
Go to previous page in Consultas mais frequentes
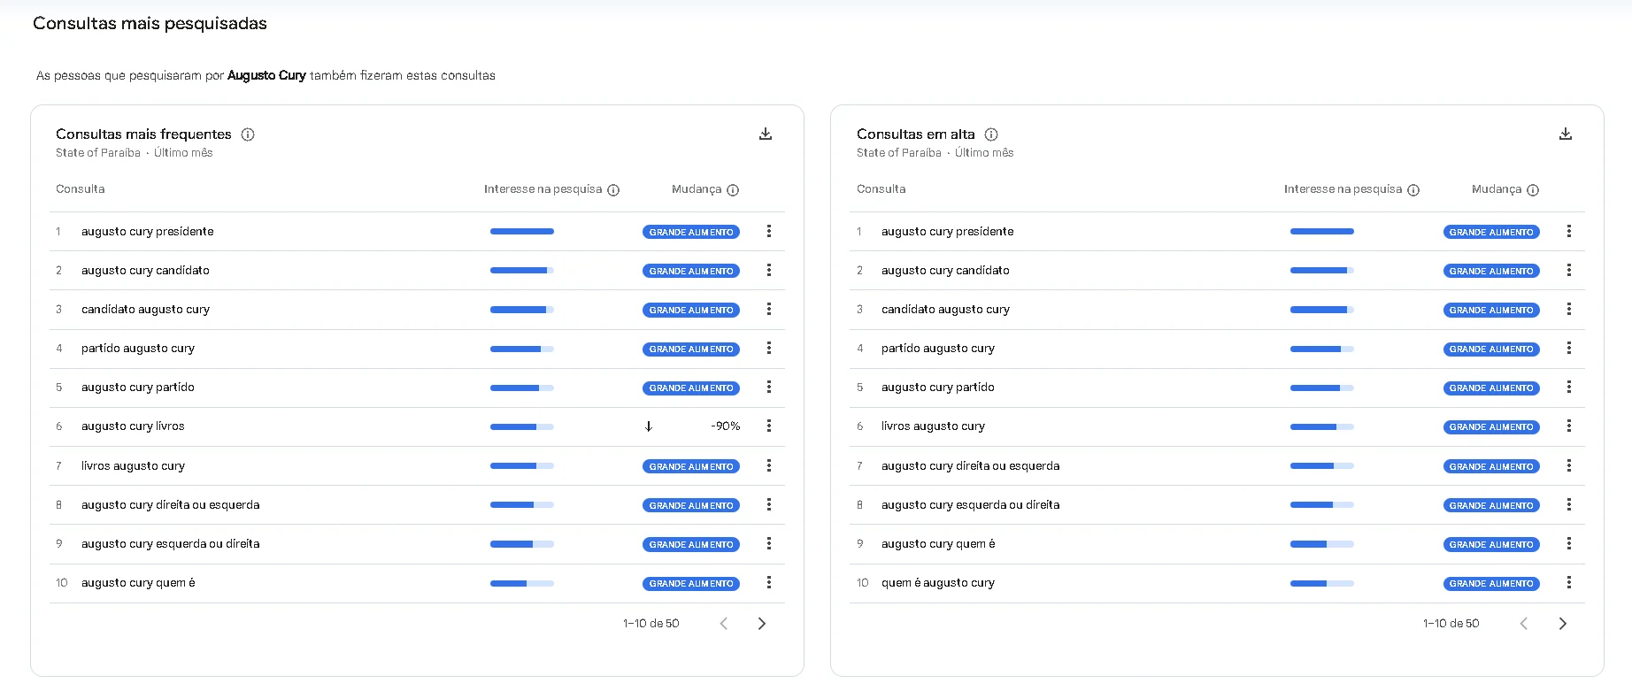click(724, 624)
